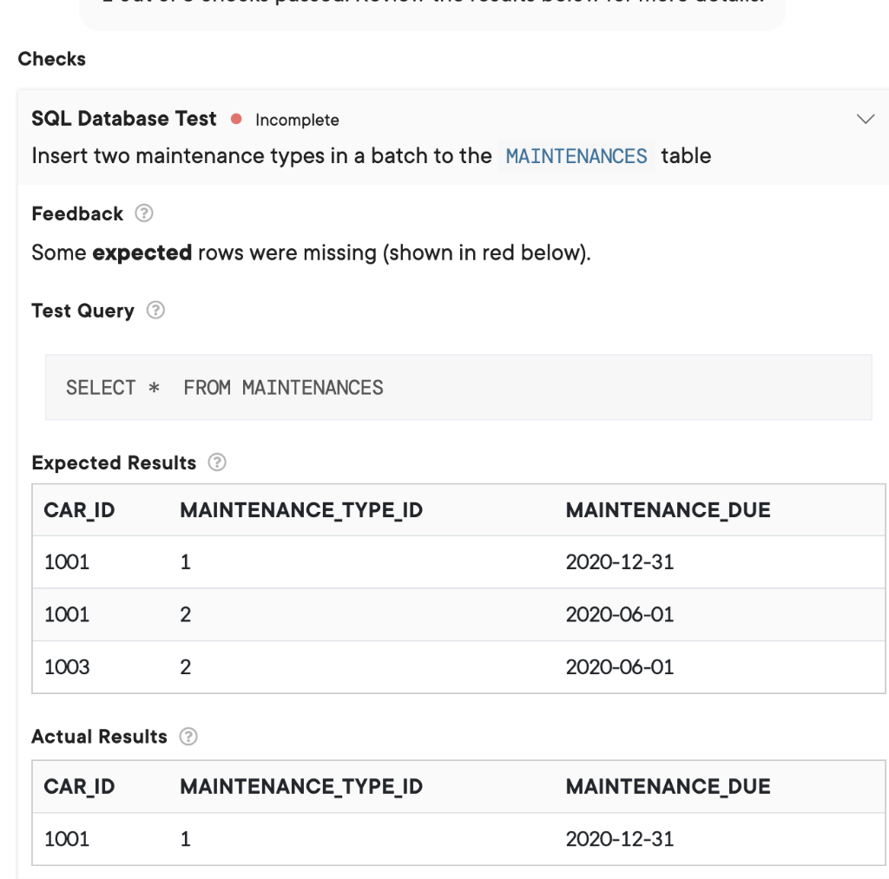Click the Expected Results help icon
The width and height of the screenshot is (889, 879).
[217, 462]
